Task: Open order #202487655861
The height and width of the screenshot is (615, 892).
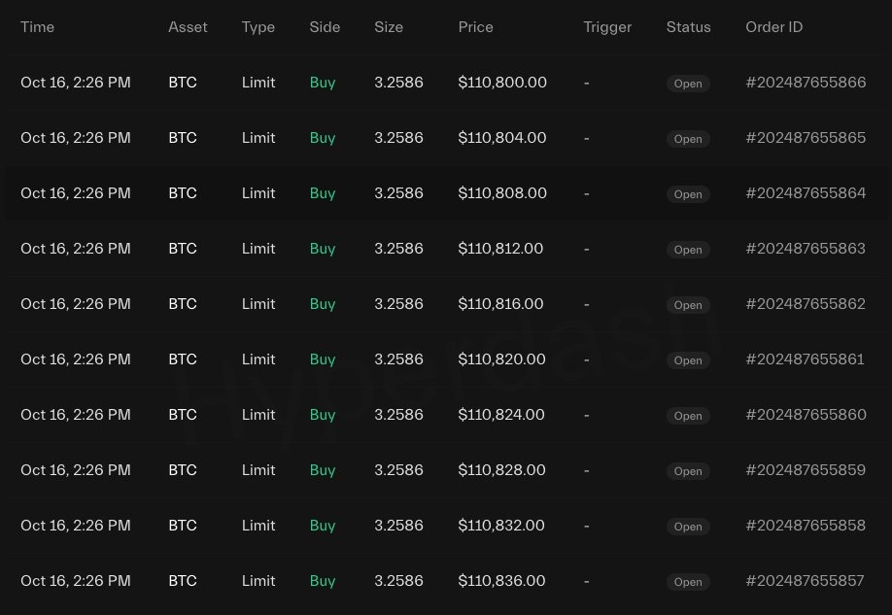Action: 805,359
